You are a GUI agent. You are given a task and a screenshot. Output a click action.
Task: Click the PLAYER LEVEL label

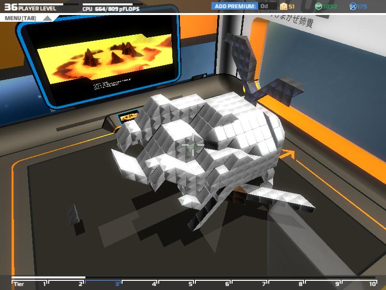[x=37, y=9]
